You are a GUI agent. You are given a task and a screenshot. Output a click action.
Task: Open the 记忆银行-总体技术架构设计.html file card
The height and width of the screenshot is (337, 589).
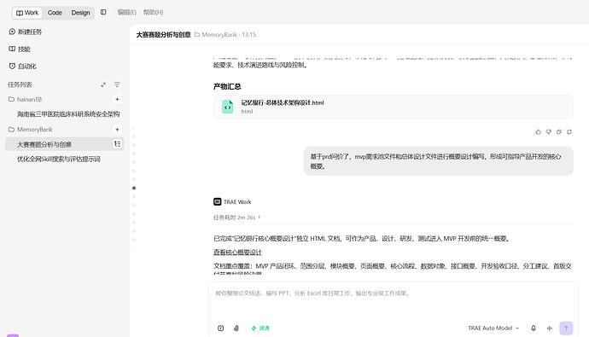pos(394,107)
